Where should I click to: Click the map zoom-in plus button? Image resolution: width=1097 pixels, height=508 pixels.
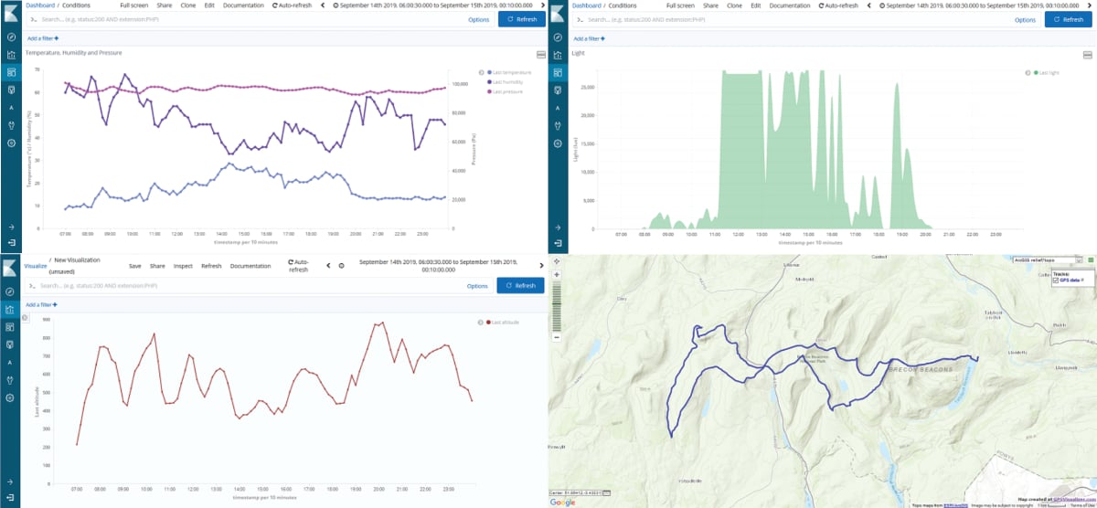(x=556, y=272)
